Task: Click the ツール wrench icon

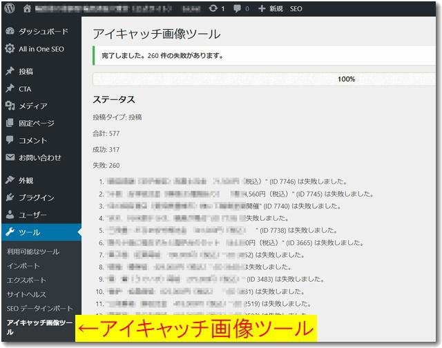Action: pos(10,232)
